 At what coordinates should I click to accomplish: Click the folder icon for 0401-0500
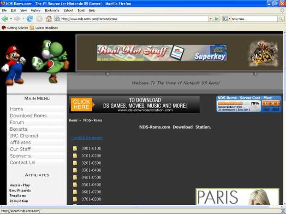[x=75, y=178]
